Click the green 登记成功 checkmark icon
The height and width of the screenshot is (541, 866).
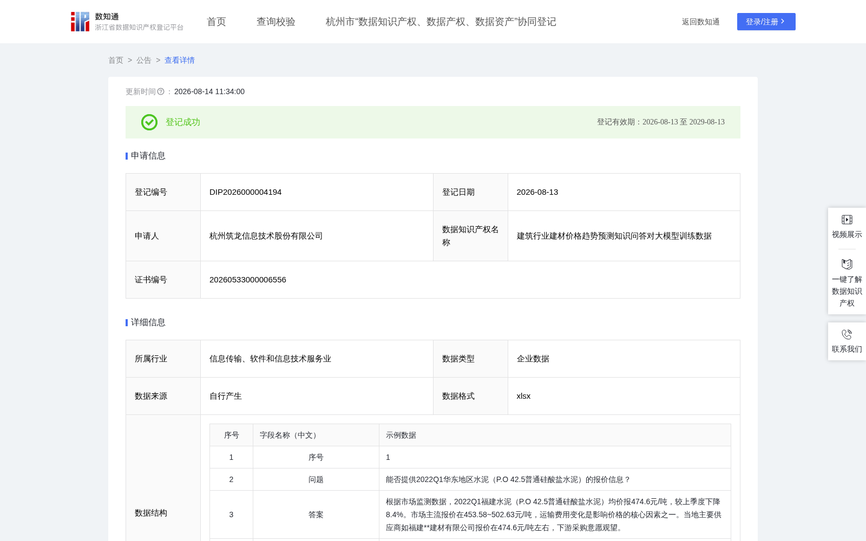(149, 122)
